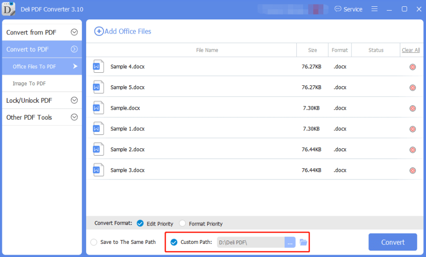Remove Sample 1.docx with its red X
Viewport: 426px width, 257px height.
coord(412,129)
